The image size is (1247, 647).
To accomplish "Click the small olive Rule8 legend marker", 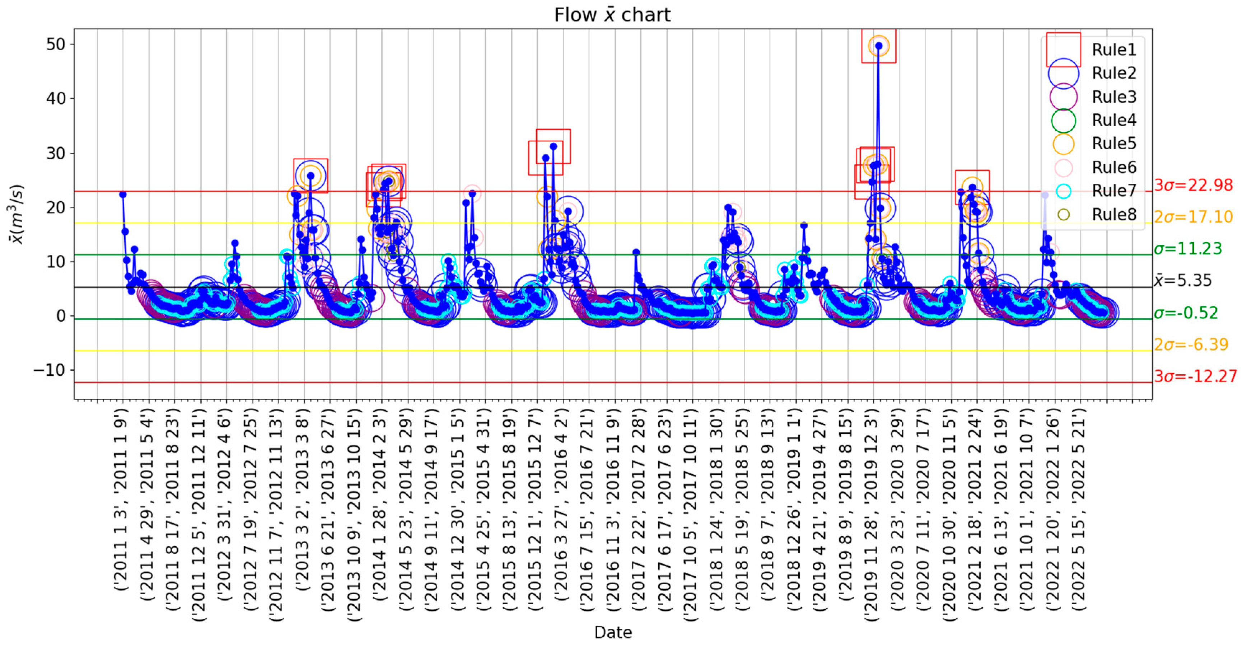I will coord(1063,214).
